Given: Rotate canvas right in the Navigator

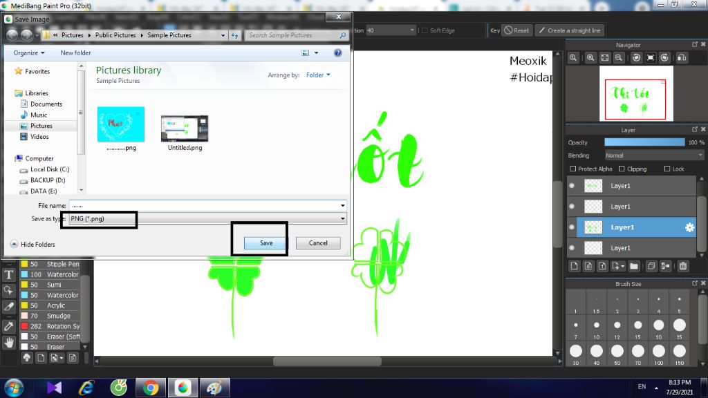Looking at the screenshot, I should click(x=664, y=58).
